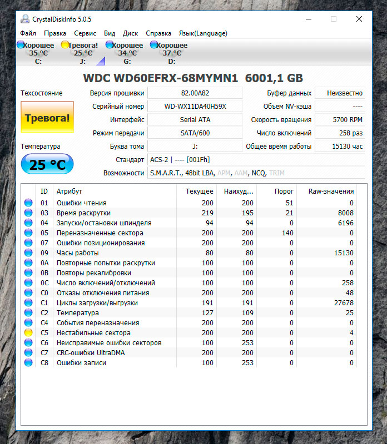This screenshot has width=387, height=444.
Task: Click the serial number field
Action: [195, 106]
